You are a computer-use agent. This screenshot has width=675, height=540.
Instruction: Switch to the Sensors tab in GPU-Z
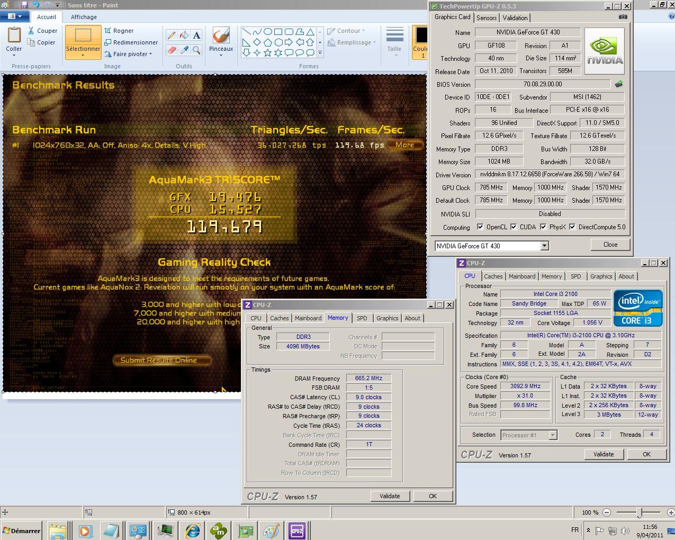487,17
